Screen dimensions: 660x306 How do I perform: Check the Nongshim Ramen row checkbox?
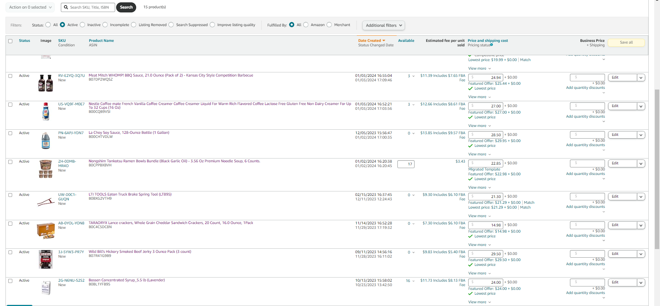10,162
